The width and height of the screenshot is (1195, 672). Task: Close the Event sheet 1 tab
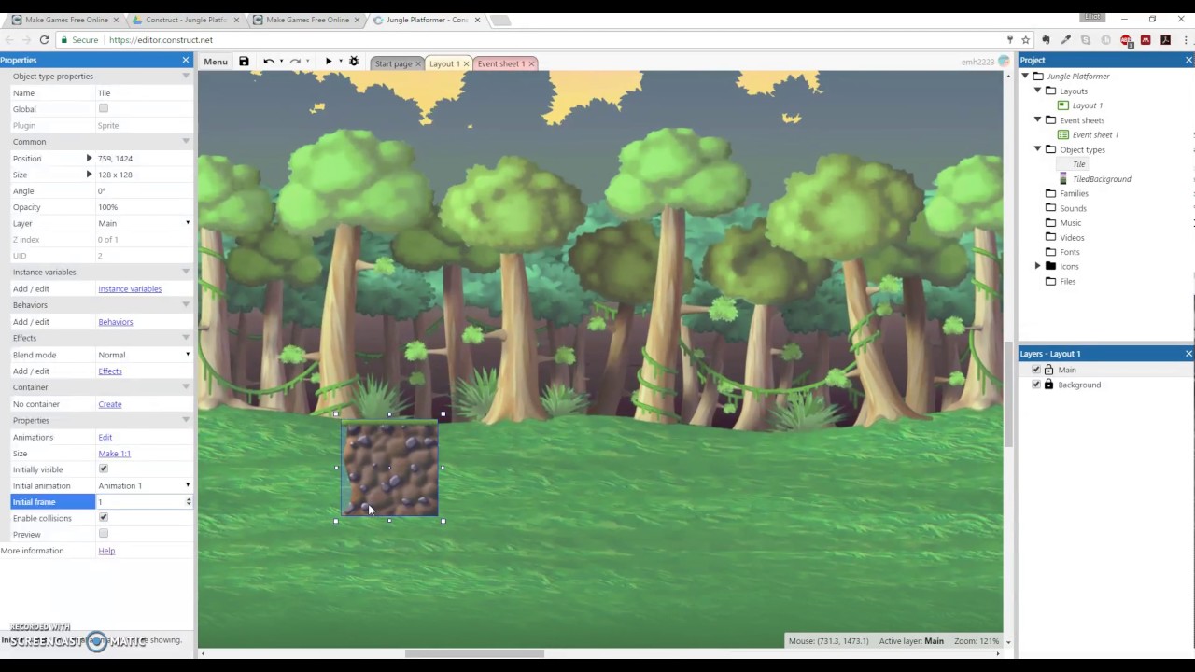(x=531, y=63)
